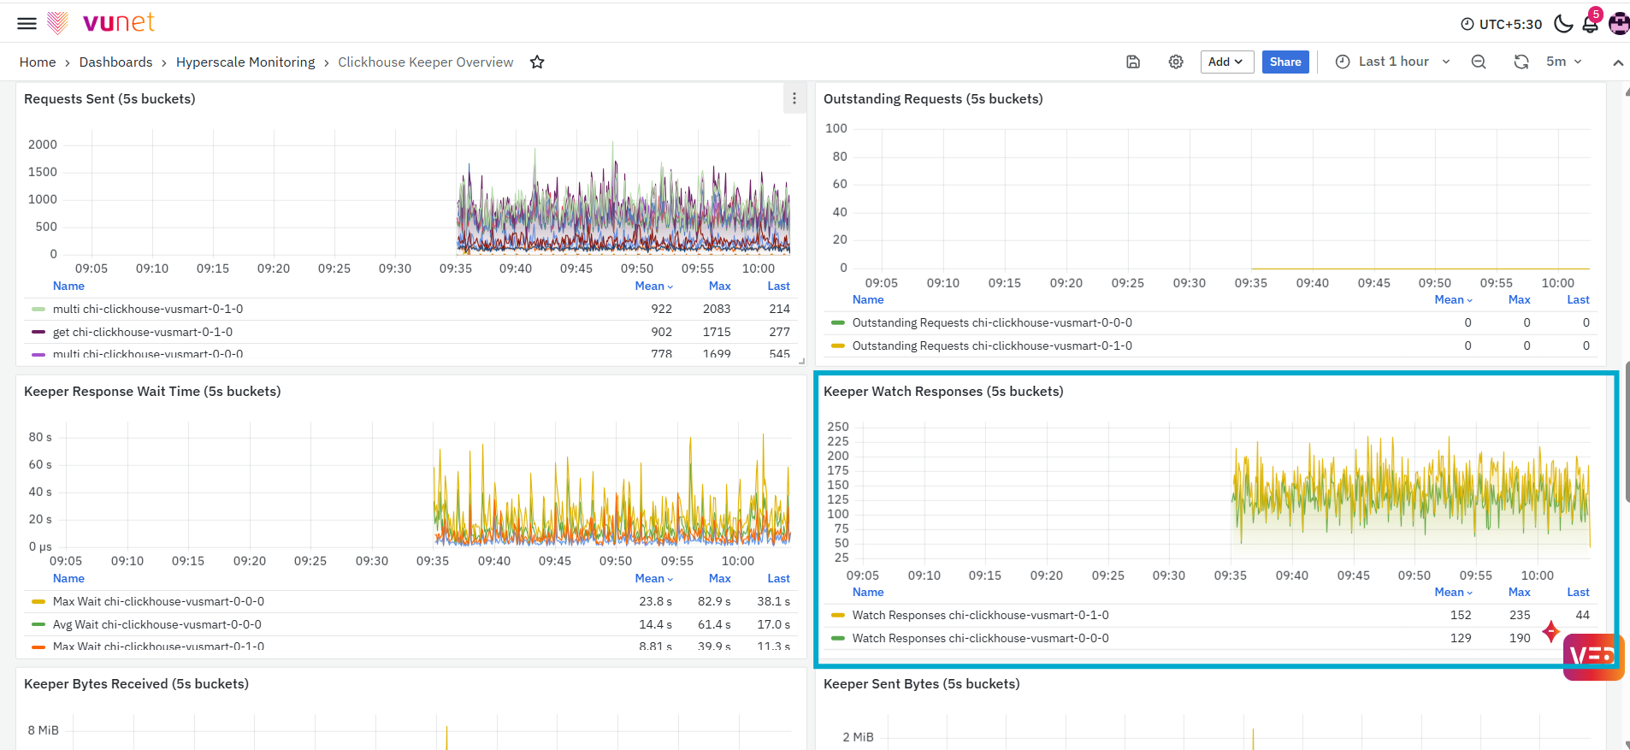Toggle dark mode moon icon
Image resolution: width=1630 pixels, height=750 pixels.
click(x=1563, y=24)
